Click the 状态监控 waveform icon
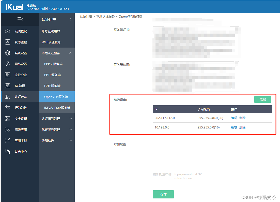 click(8, 42)
